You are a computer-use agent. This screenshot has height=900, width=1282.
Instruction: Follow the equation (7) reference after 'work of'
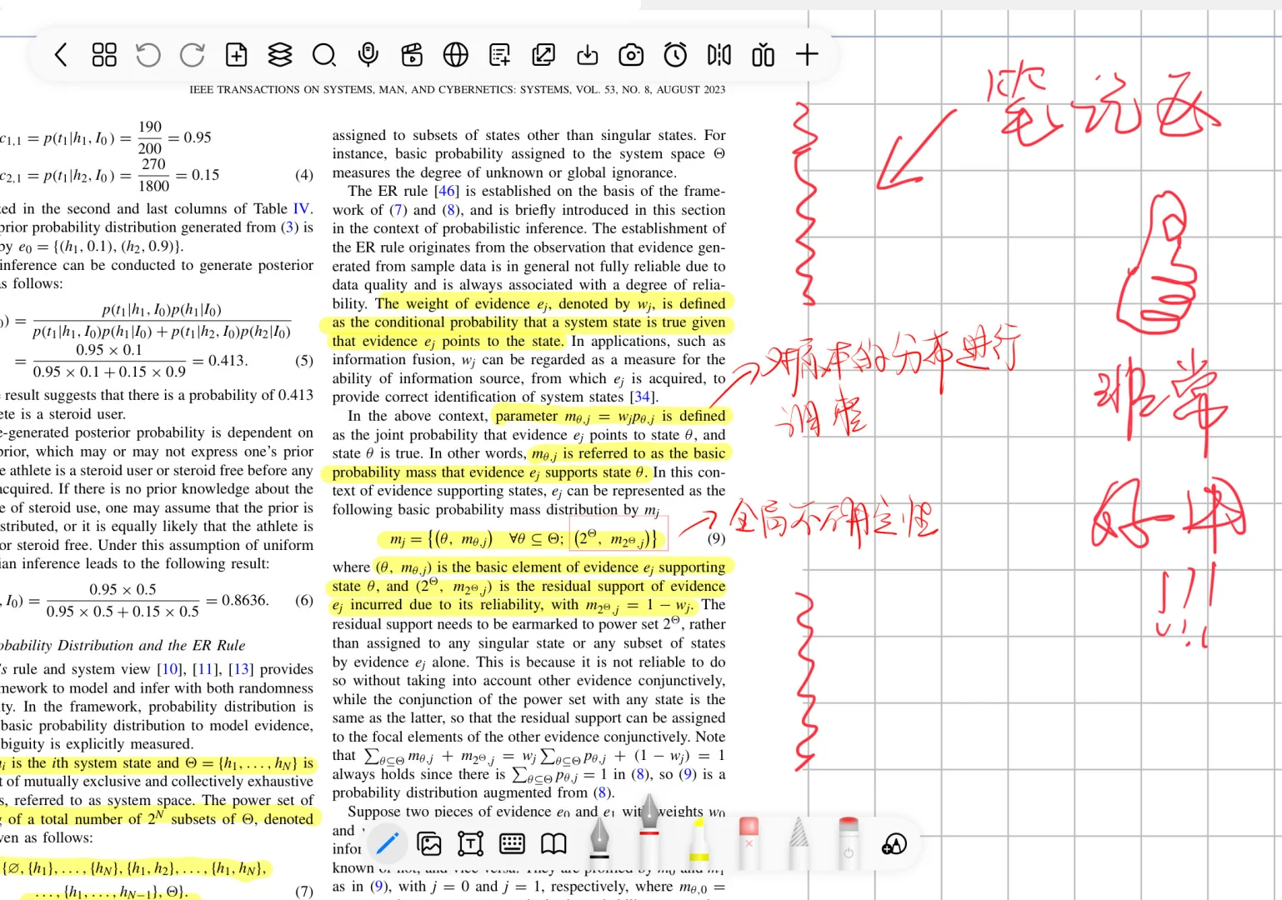tap(398, 210)
